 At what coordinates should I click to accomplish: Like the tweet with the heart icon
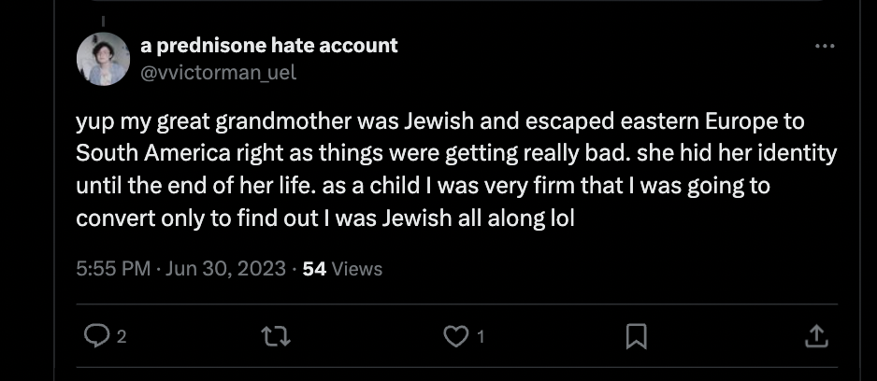click(x=456, y=336)
